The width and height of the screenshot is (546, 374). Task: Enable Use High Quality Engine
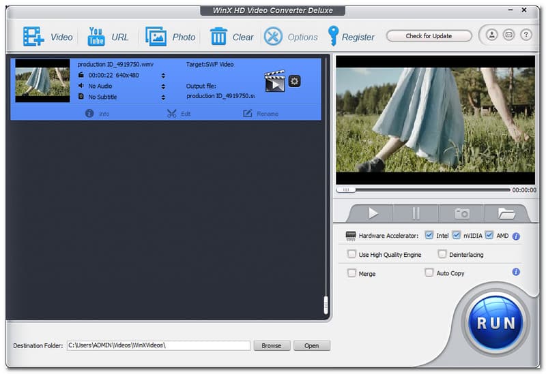point(351,255)
